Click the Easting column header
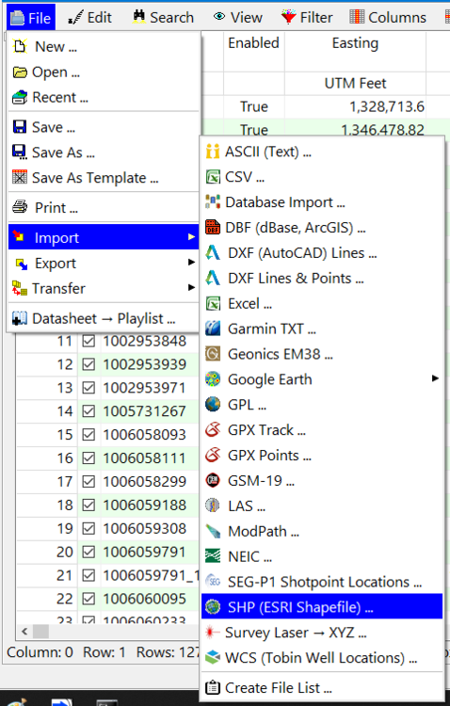The width and height of the screenshot is (450, 706). click(x=355, y=43)
